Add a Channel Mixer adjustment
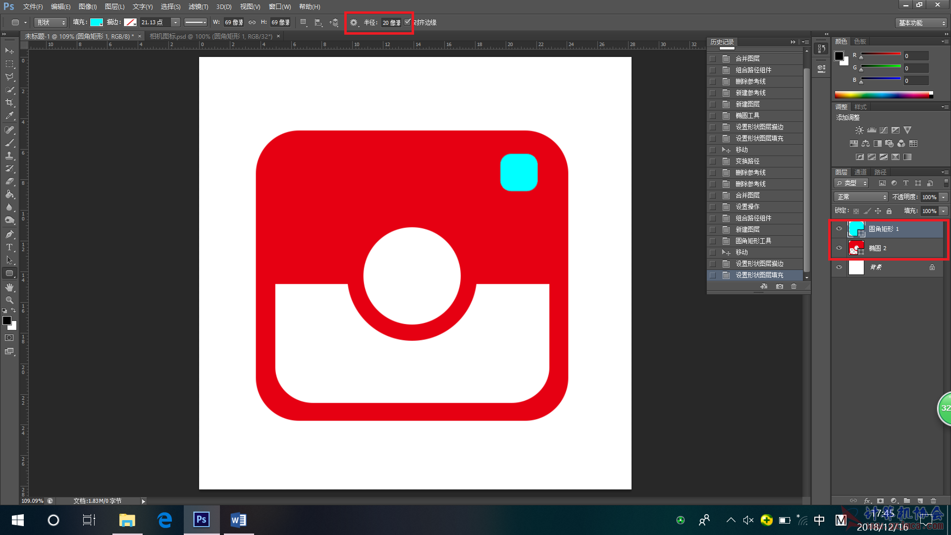This screenshot has height=535, width=951. tap(901, 144)
